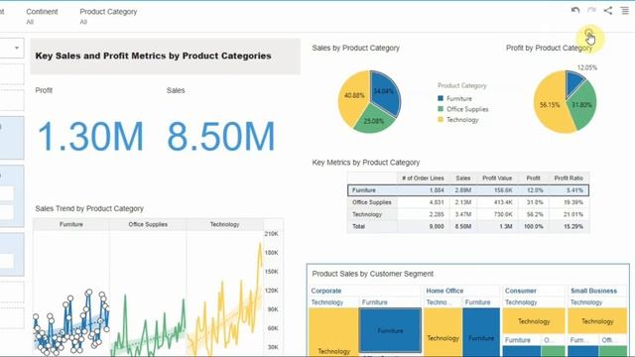The image size is (635, 357).
Task: Select the small blue Furniture slice in Profit pie
Action: pyautogui.click(x=573, y=80)
